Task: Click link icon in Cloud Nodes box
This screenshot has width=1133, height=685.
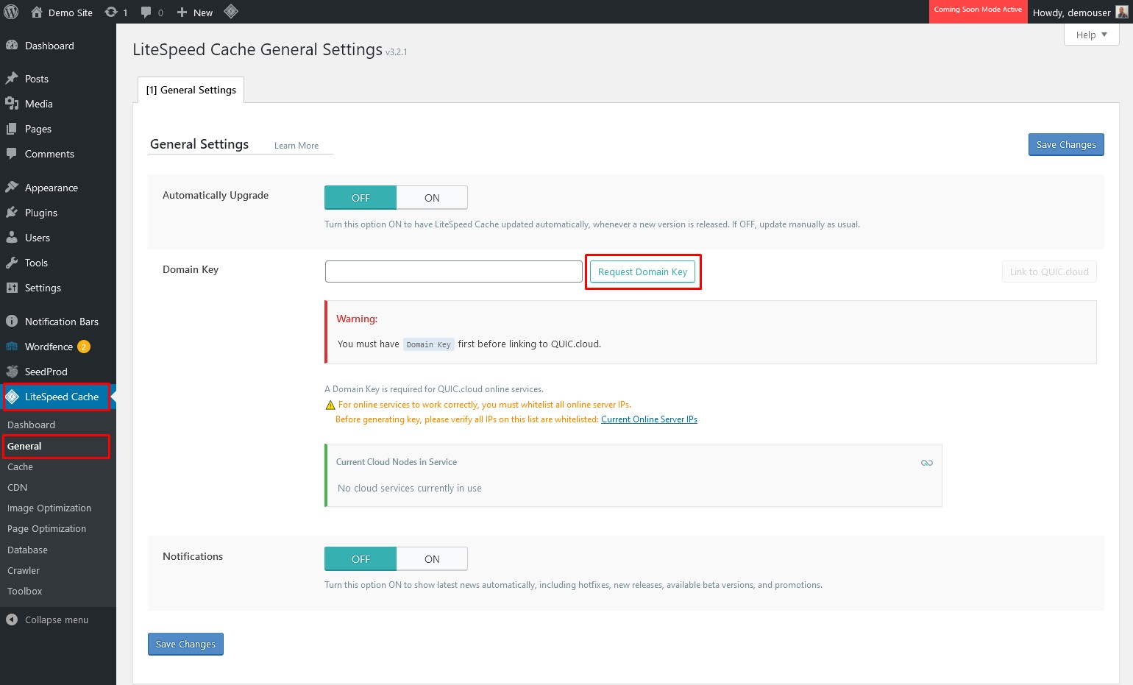Action: [927, 463]
